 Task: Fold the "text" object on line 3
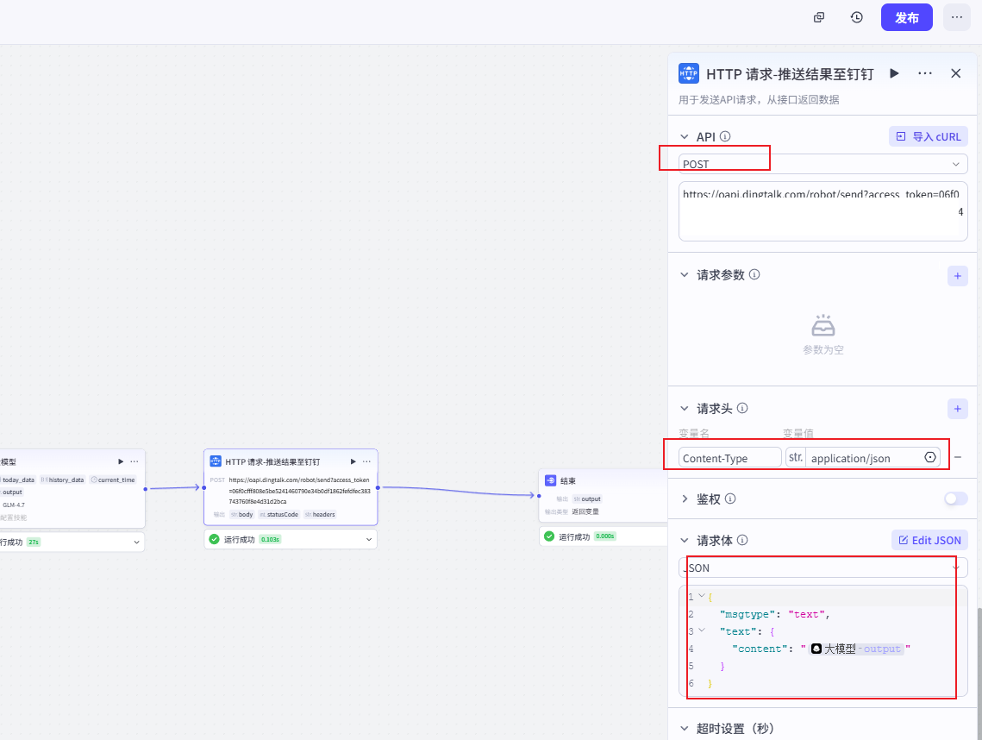(x=702, y=630)
